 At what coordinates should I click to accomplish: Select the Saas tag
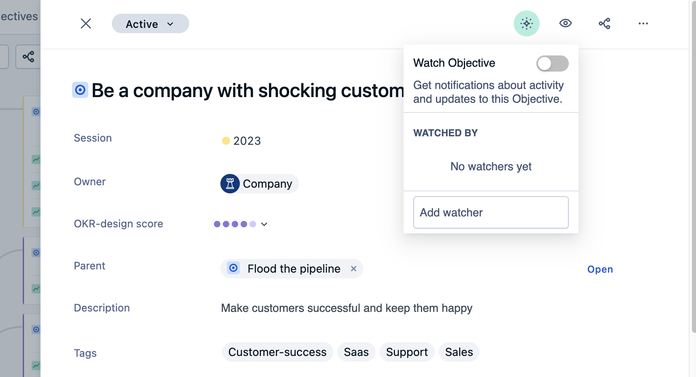pos(356,352)
